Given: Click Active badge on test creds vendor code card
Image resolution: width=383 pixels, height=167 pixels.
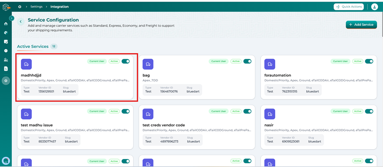Looking at the screenshot, I should click(236, 111).
